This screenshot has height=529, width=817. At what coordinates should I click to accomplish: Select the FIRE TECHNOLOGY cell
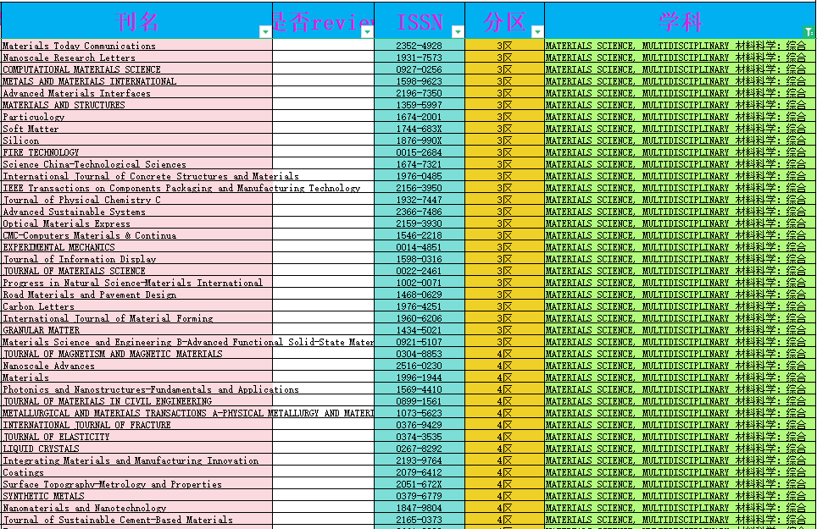click(x=136, y=152)
